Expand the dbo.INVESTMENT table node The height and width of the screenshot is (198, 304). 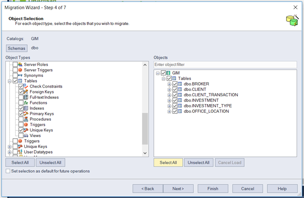(169, 101)
